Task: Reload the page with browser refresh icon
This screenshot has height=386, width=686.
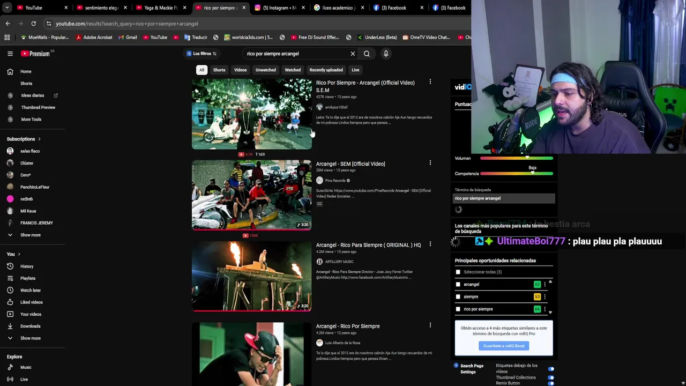Action: coord(33,24)
